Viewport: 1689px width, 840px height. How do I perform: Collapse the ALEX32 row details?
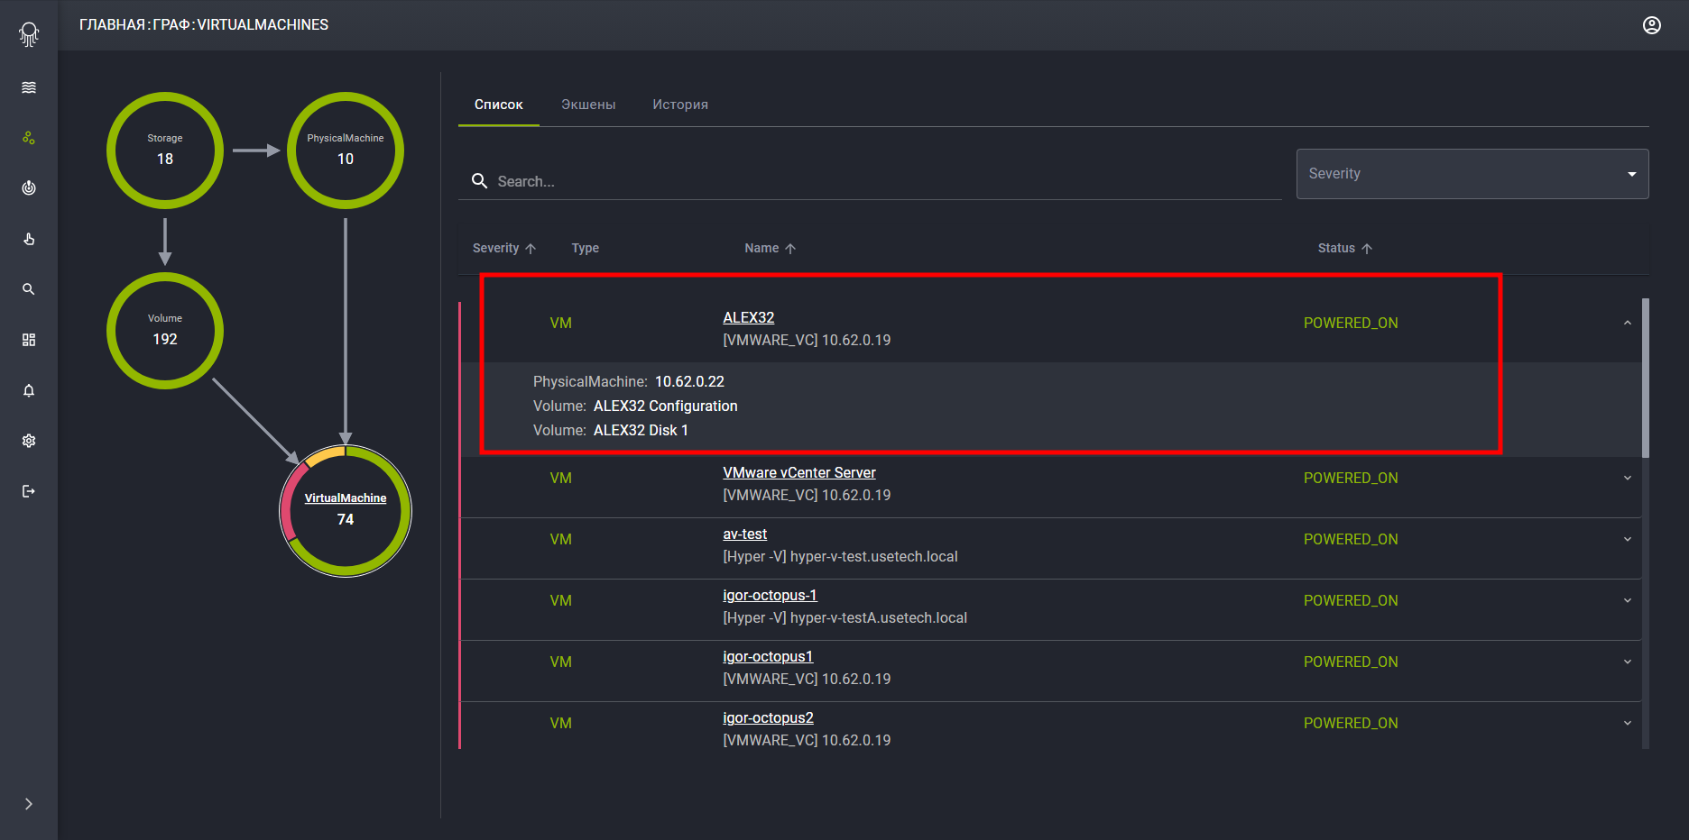1628,323
